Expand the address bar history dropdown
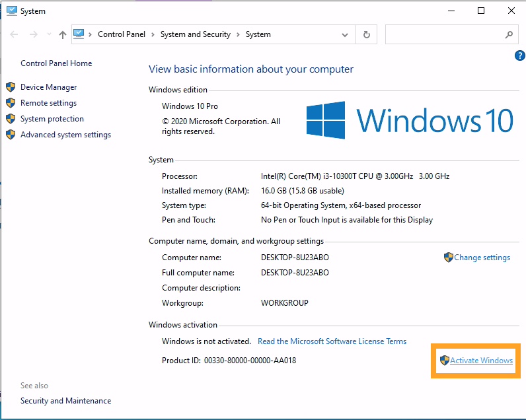The width and height of the screenshot is (526, 420). click(345, 34)
